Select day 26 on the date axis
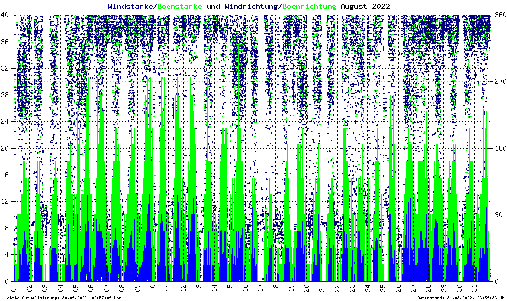507x301 pixels. click(x=398, y=288)
